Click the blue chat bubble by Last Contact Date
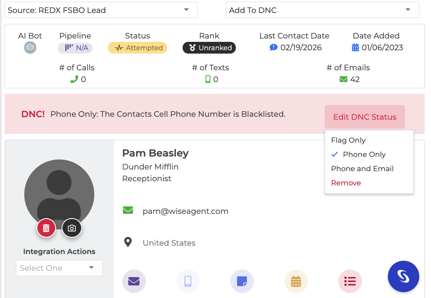Viewport: 431px width, 298px height. tap(274, 48)
